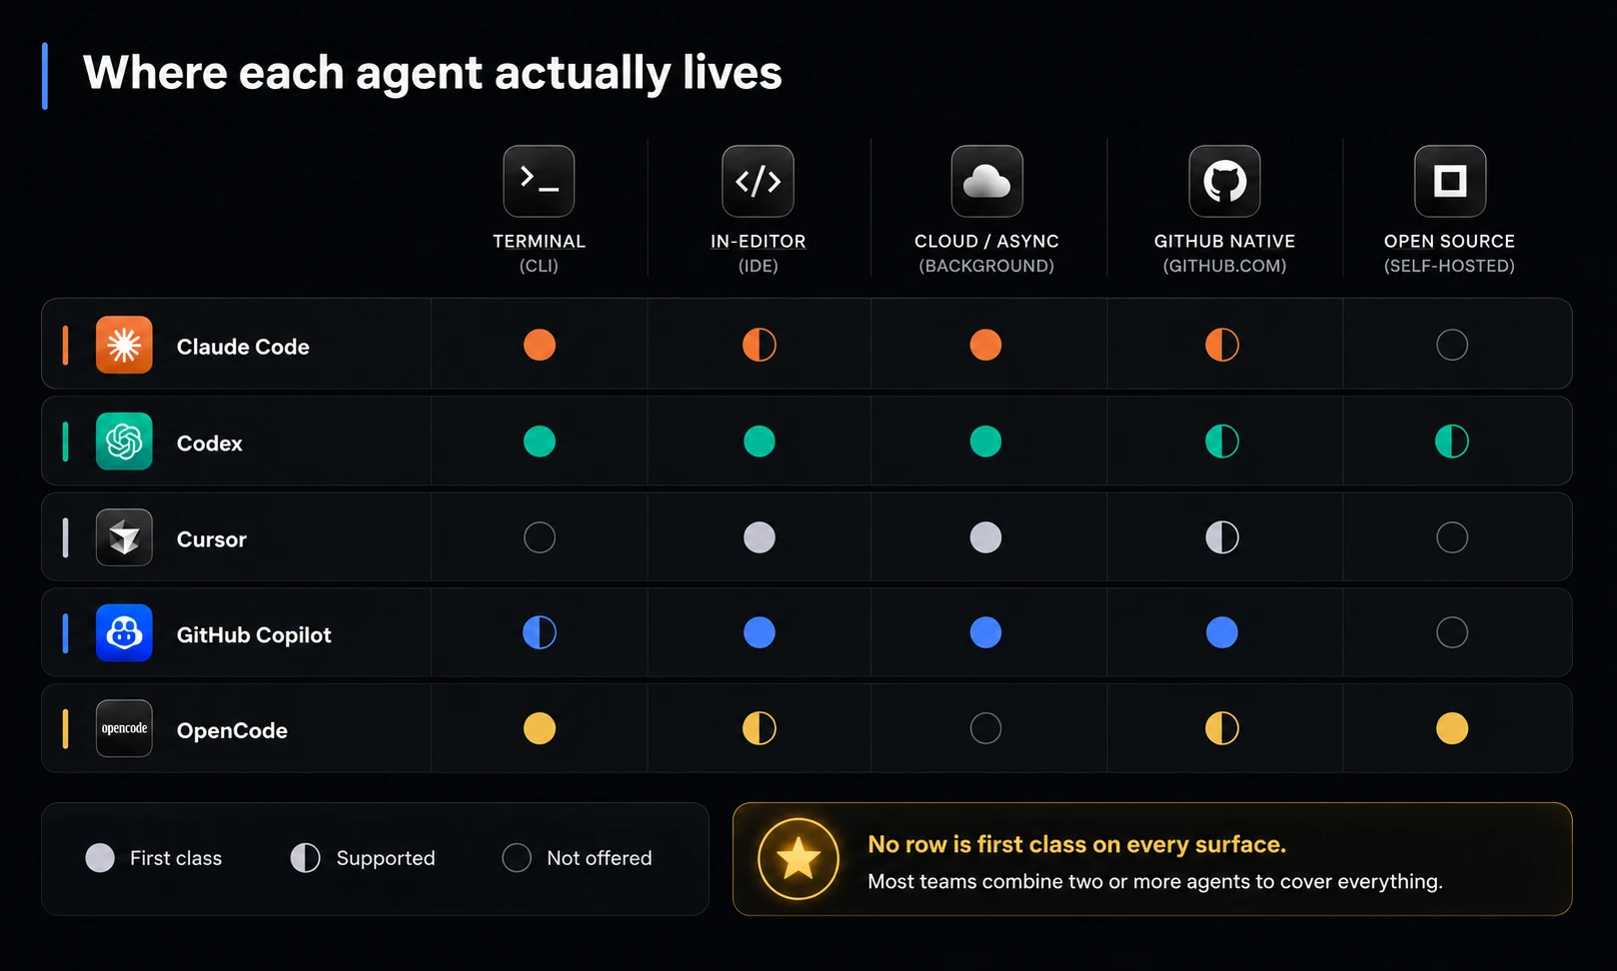Click the Terminal CLI prompt icon

pyautogui.click(x=539, y=181)
